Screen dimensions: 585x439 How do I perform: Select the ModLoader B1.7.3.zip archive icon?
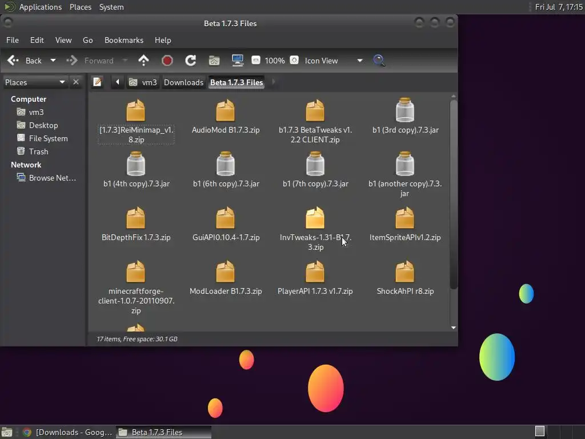point(225,272)
